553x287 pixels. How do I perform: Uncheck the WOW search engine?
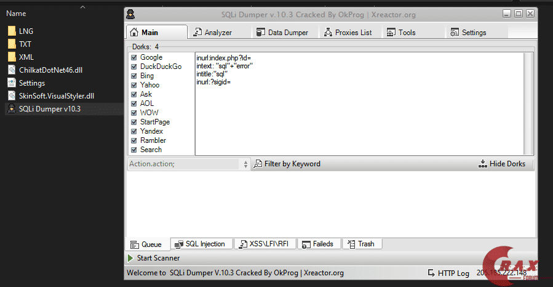point(134,113)
